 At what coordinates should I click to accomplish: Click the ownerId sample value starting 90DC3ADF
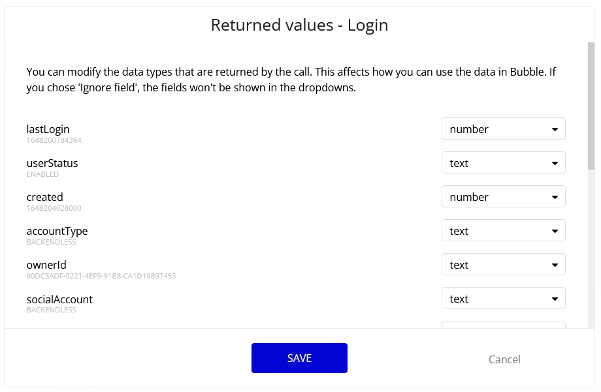[x=101, y=276]
